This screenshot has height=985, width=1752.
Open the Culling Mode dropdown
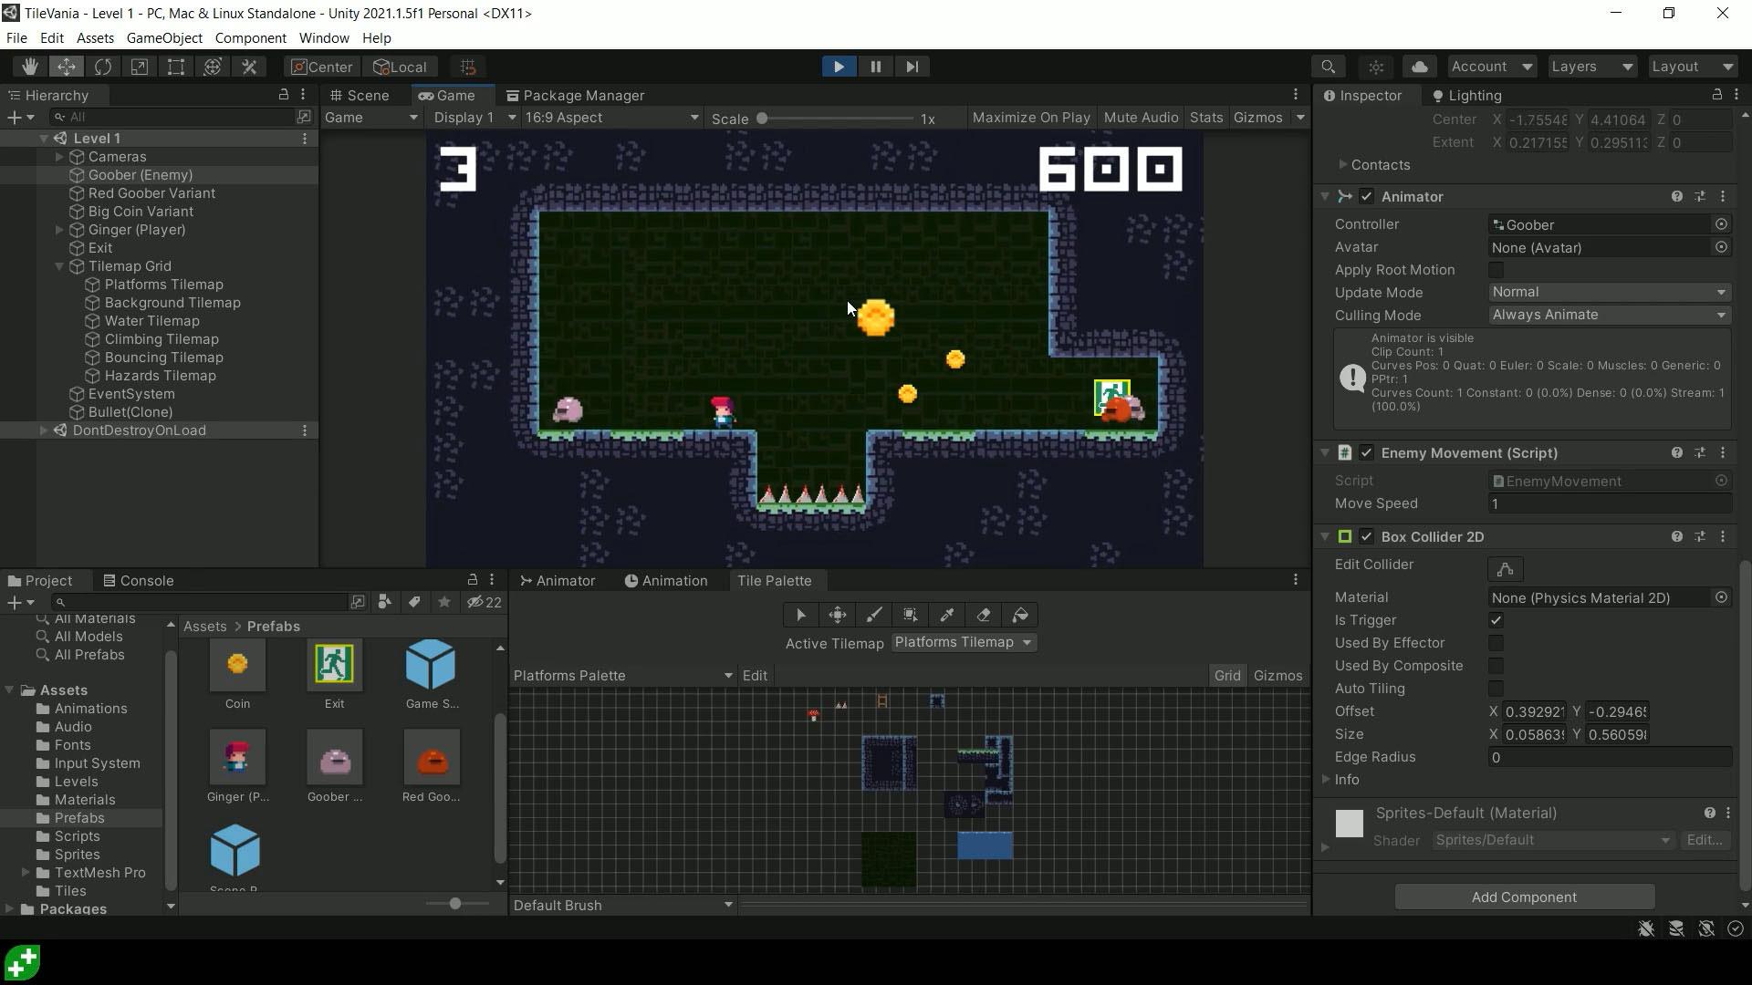pos(1609,315)
